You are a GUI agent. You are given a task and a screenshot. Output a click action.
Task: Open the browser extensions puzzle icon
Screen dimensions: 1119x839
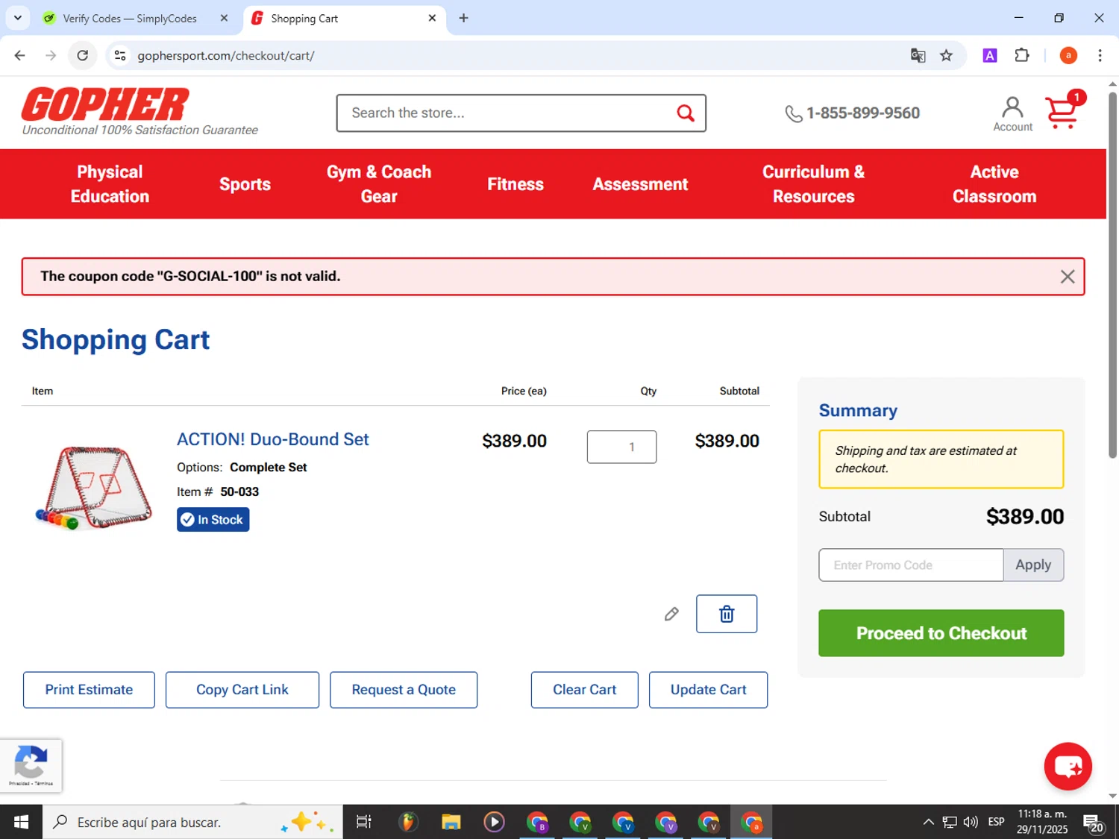coord(1022,55)
